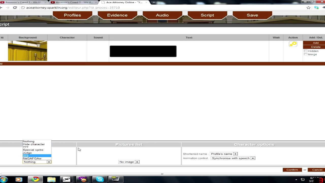325x183 pixels.
Task: Click the Character column header
Action: pos(67,38)
